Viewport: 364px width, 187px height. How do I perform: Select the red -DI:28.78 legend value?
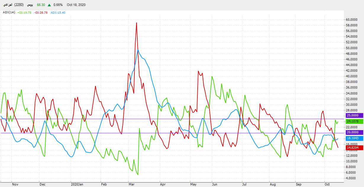click(x=41, y=12)
